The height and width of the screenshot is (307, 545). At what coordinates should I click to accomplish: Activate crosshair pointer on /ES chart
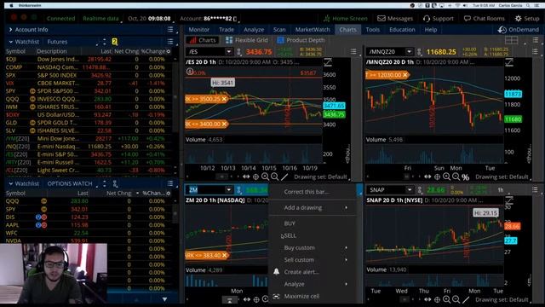(x=255, y=177)
